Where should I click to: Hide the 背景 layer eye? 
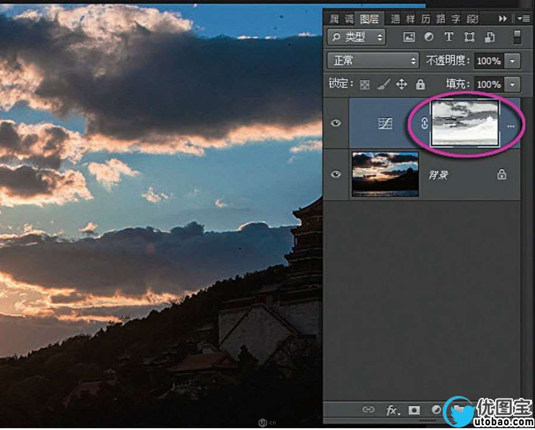point(336,175)
